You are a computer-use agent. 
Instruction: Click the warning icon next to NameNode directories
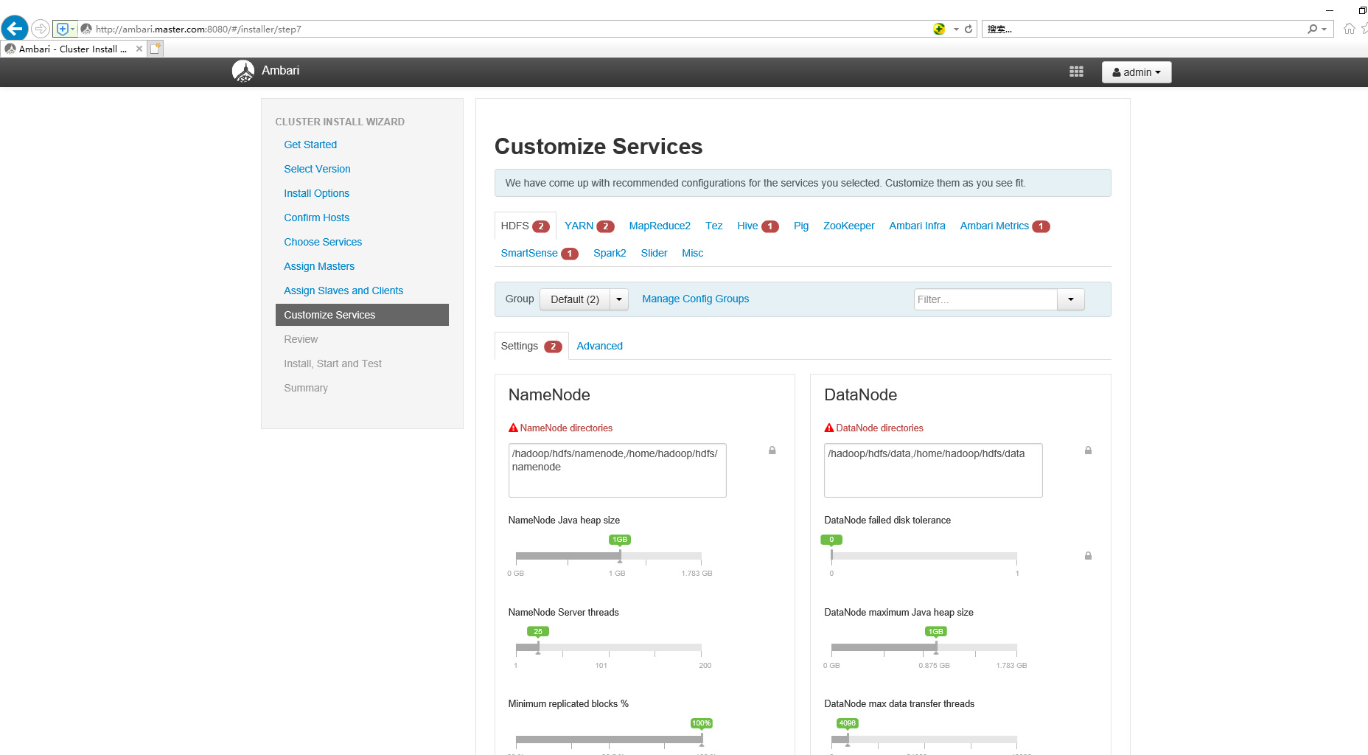coord(513,428)
